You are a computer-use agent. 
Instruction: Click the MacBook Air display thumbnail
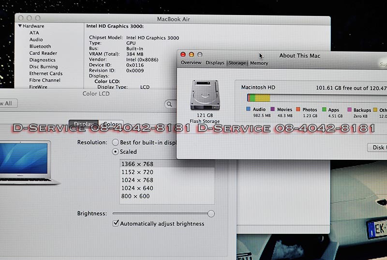pyautogui.click(x=26, y=163)
